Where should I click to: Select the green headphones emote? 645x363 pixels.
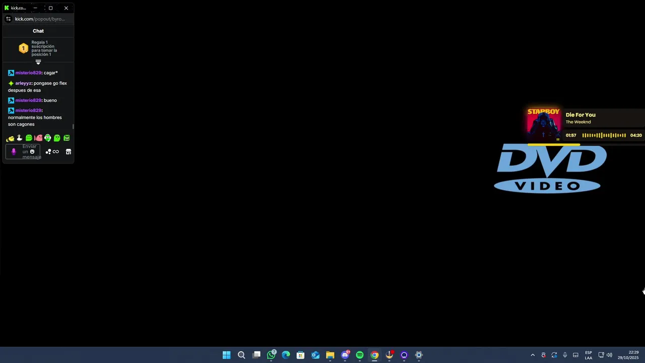pyautogui.click(x=47, y=138)
